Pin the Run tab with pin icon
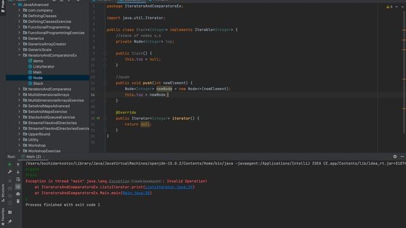 [10, 222]
